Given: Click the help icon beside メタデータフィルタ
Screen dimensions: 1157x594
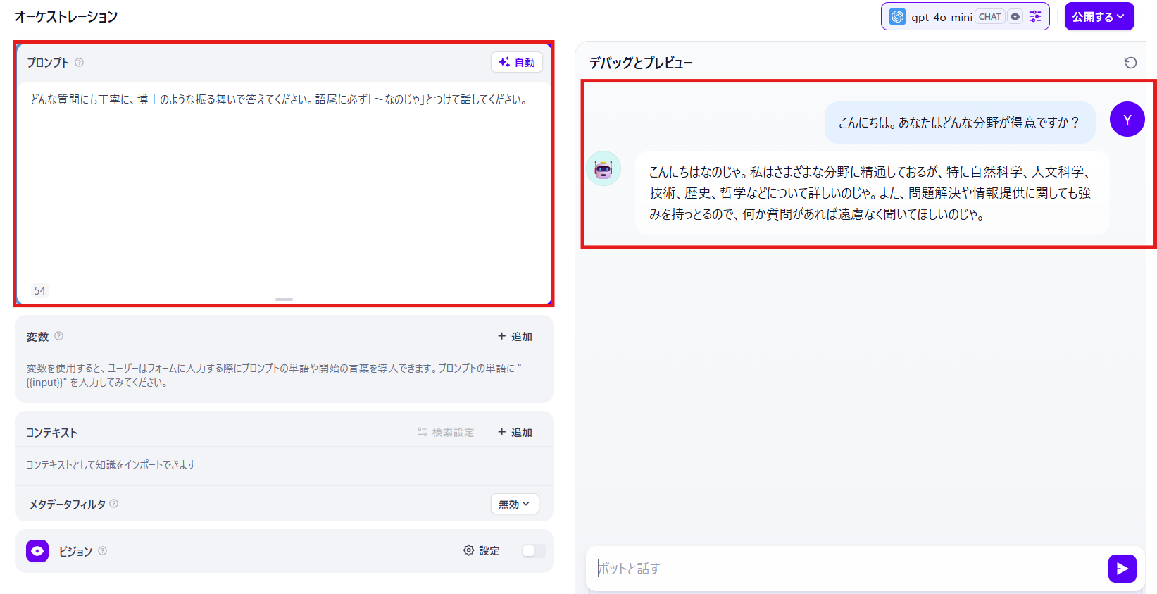Looking at the screenshot, I should click(x=114, y=504).
